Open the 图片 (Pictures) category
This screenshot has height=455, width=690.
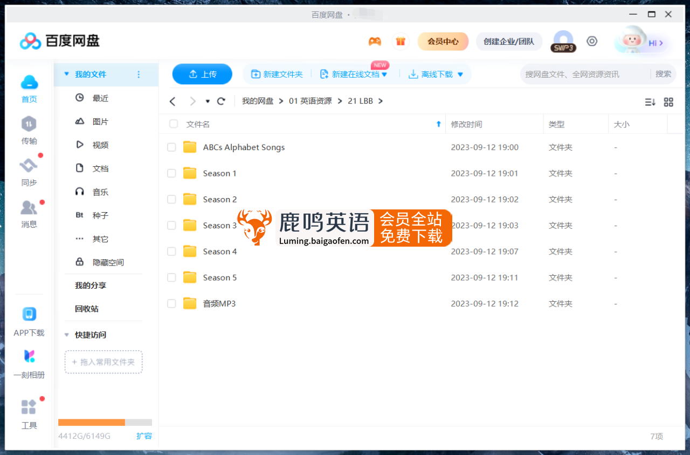tap(100, 121)
